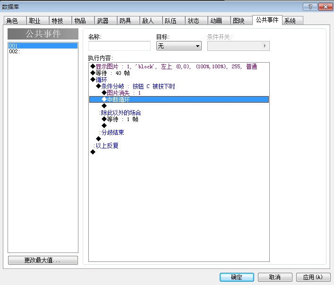The width and height of the screenshot is (334, 285).
Task: Select the 等待 : 1 帧 command
Action: click(x=179, y=119)
